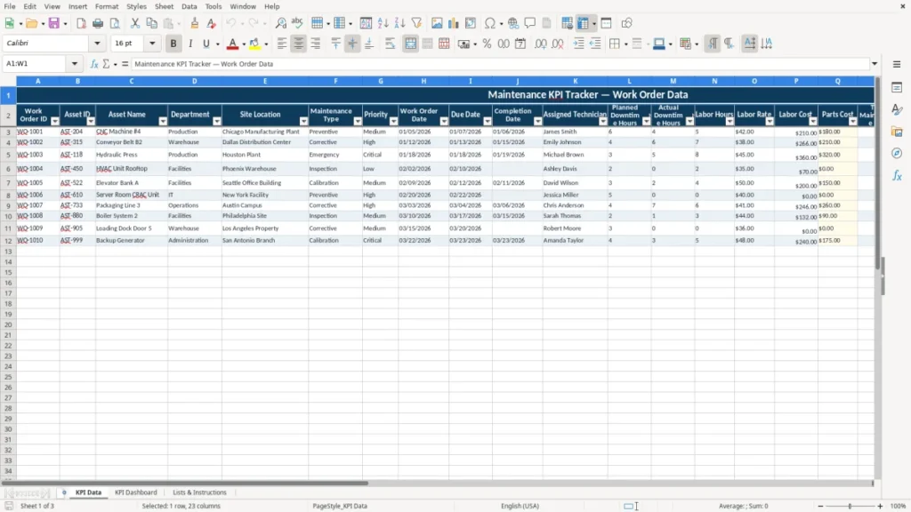
Task: Export directly as PDF
Action: click(81, 23)
